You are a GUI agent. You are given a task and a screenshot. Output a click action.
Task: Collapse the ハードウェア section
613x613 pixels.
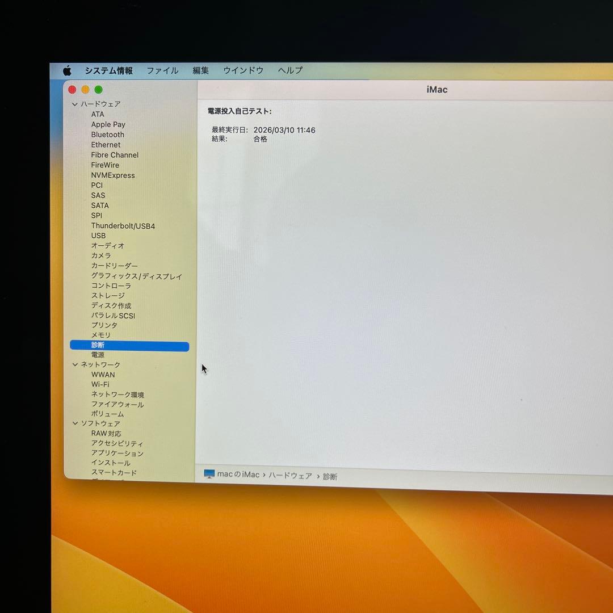tap(75, 104)
